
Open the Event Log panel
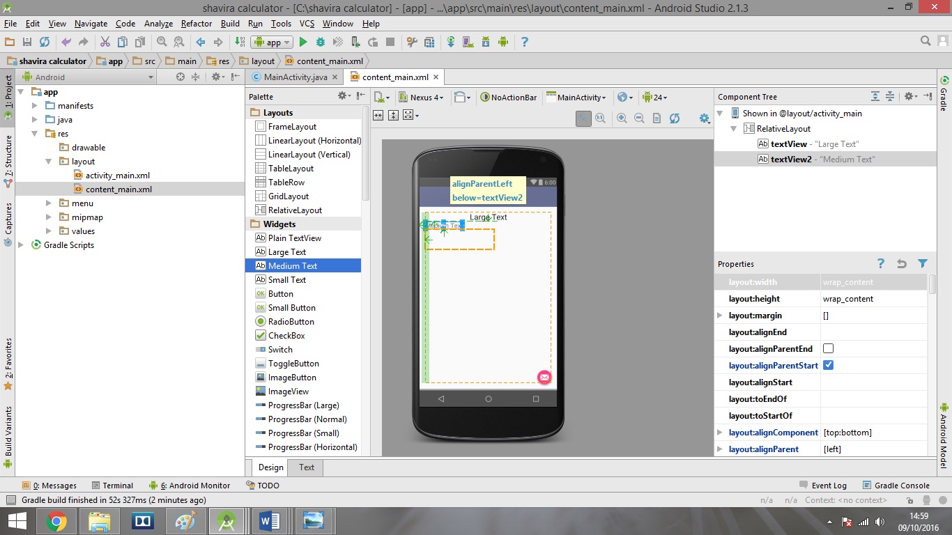[823, 486]
